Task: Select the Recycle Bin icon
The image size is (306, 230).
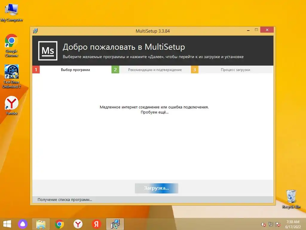Action: tap(291, 199)
